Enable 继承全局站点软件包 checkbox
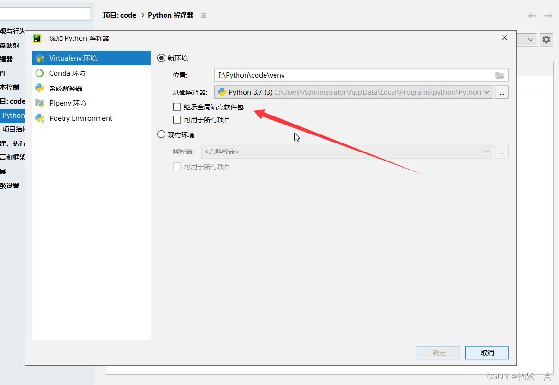 [x=177, y=107]
